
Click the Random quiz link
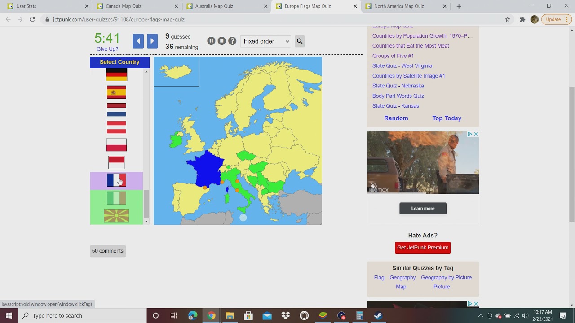point(396,118)
